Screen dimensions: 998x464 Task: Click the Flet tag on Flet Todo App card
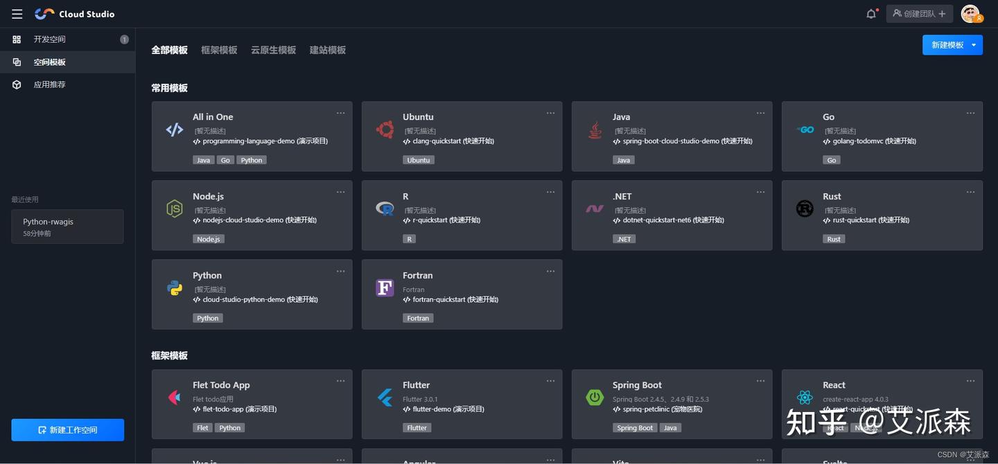(x=202, y=428)
